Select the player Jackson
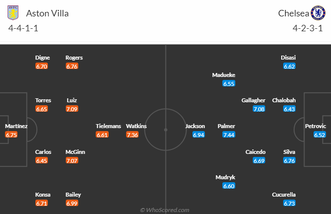 pos(195,126)
